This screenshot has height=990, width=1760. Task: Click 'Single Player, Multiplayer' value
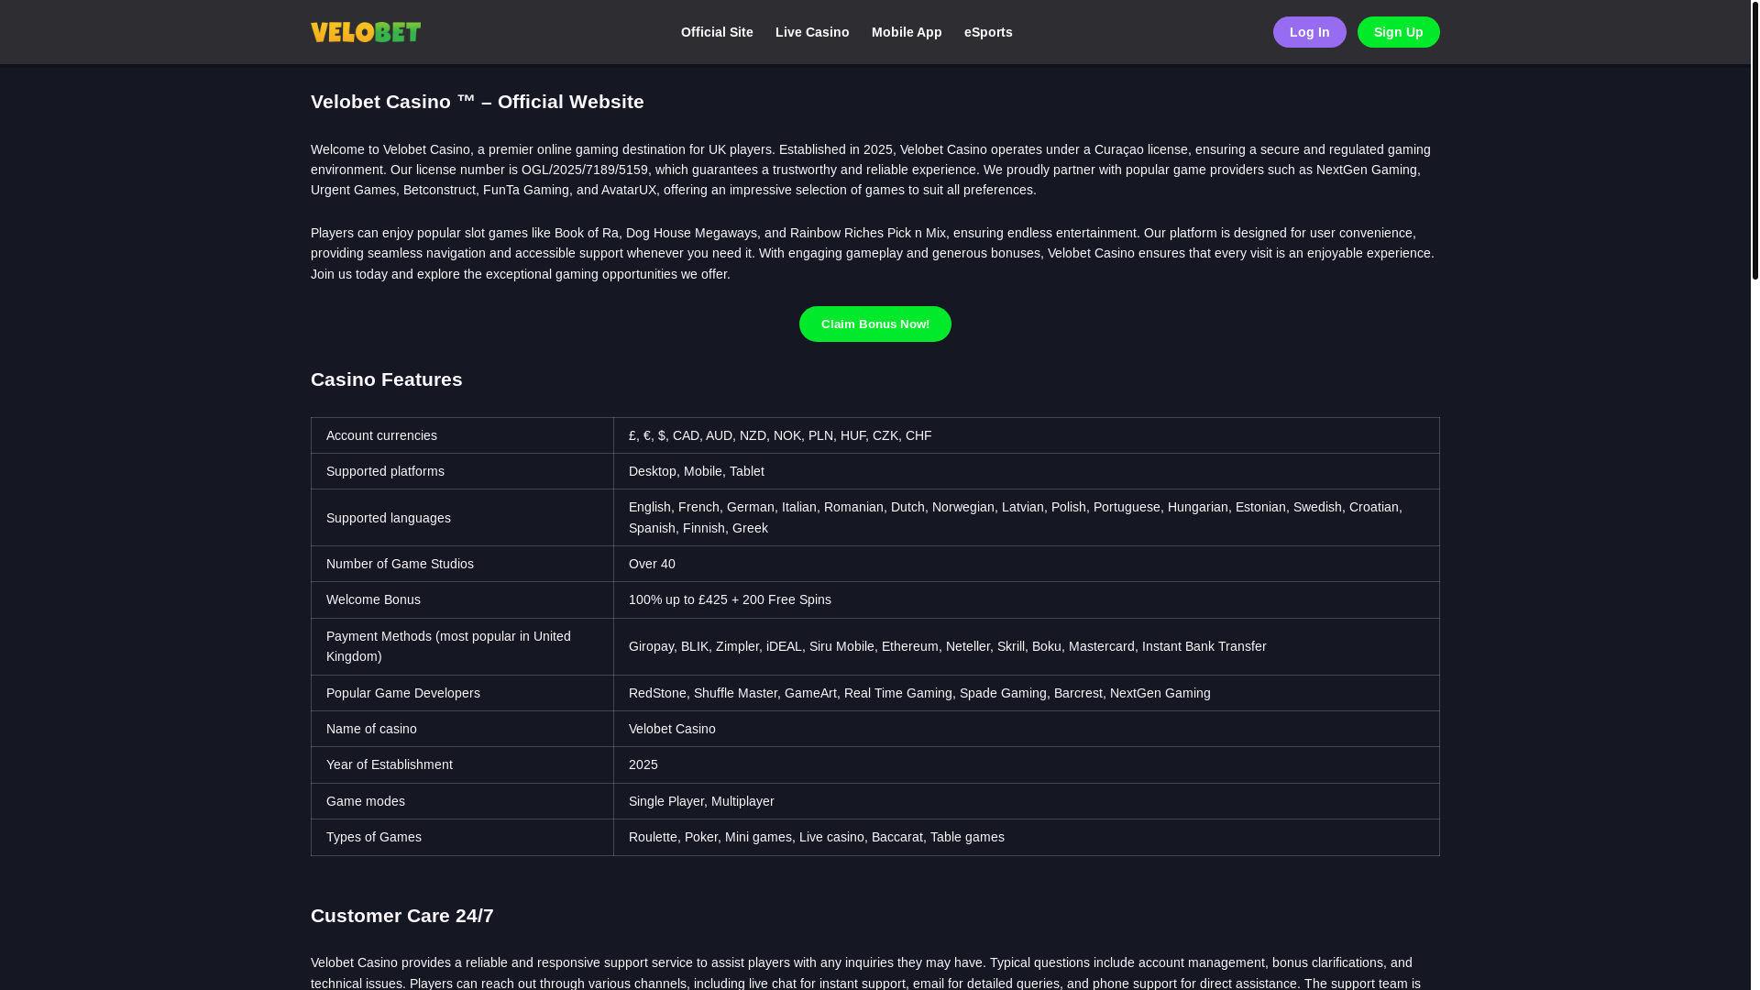coord(1027,801)
